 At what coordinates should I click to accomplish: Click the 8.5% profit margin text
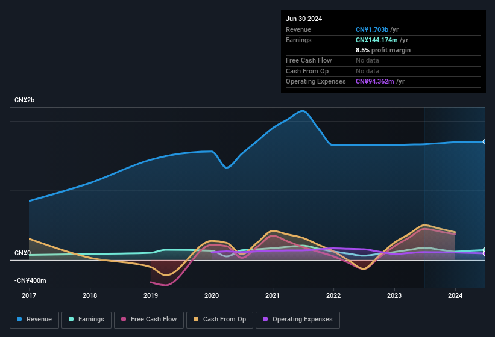pyautogui.click(x=383, y=50)
